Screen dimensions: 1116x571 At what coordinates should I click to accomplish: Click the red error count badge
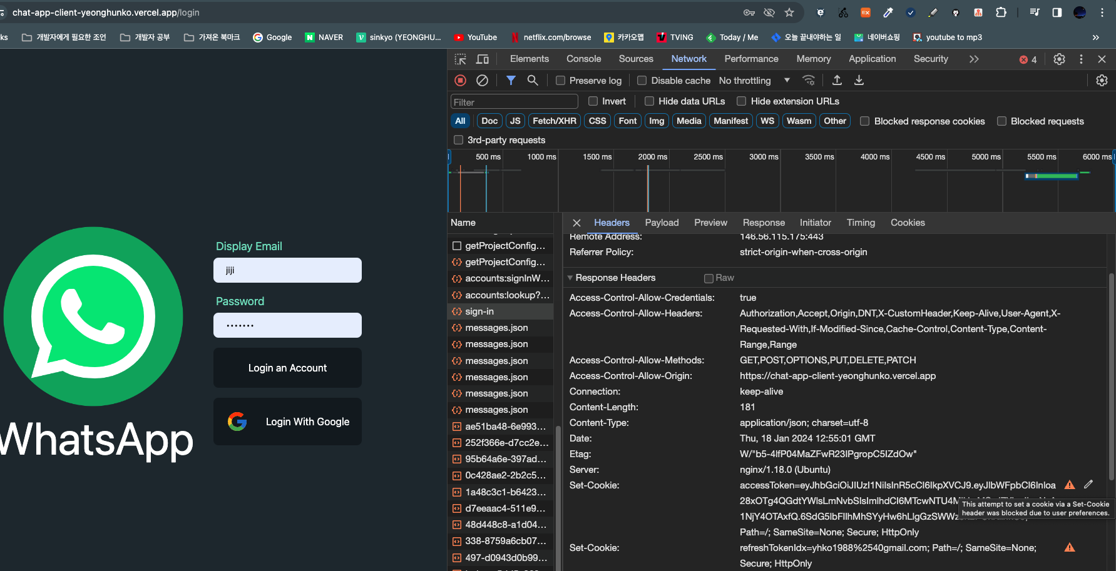[1028, 59]
